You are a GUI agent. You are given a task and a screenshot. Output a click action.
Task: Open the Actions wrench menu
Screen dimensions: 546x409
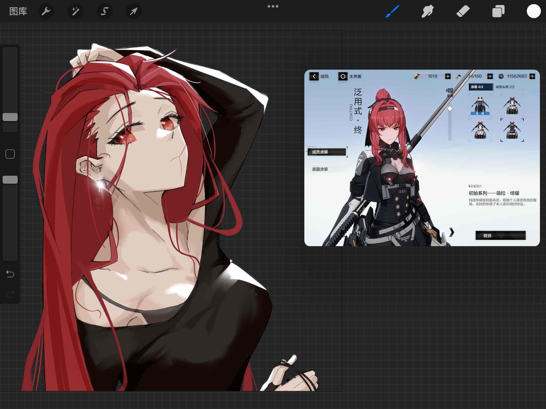46,11
